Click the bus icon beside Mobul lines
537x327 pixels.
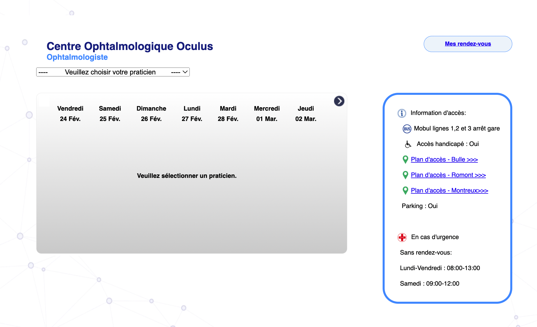tap(407, 129)
